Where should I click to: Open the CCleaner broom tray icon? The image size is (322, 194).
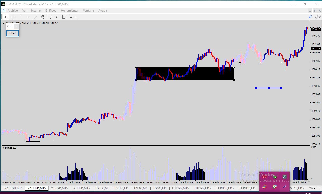tap(265, 187)
